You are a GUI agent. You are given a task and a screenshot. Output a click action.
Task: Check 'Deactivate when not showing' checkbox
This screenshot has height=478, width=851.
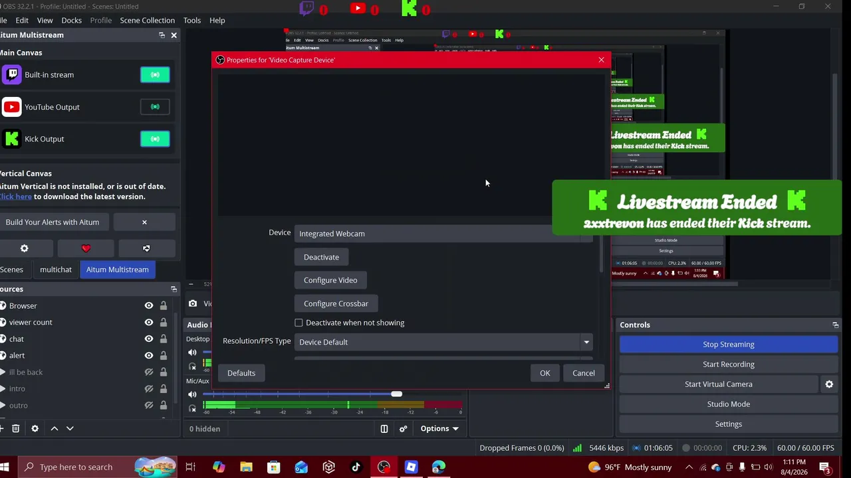point(299,323)
